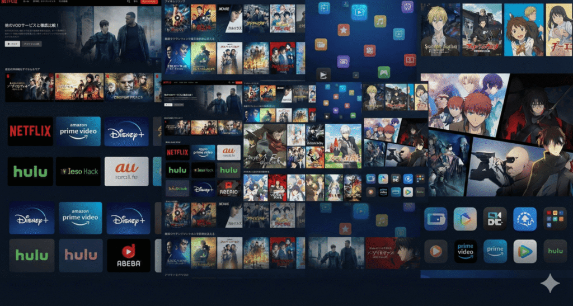This screenshot has width=573, height=306.
Task: Launch the ABEBA tile with red play logo
Action: 128,256
